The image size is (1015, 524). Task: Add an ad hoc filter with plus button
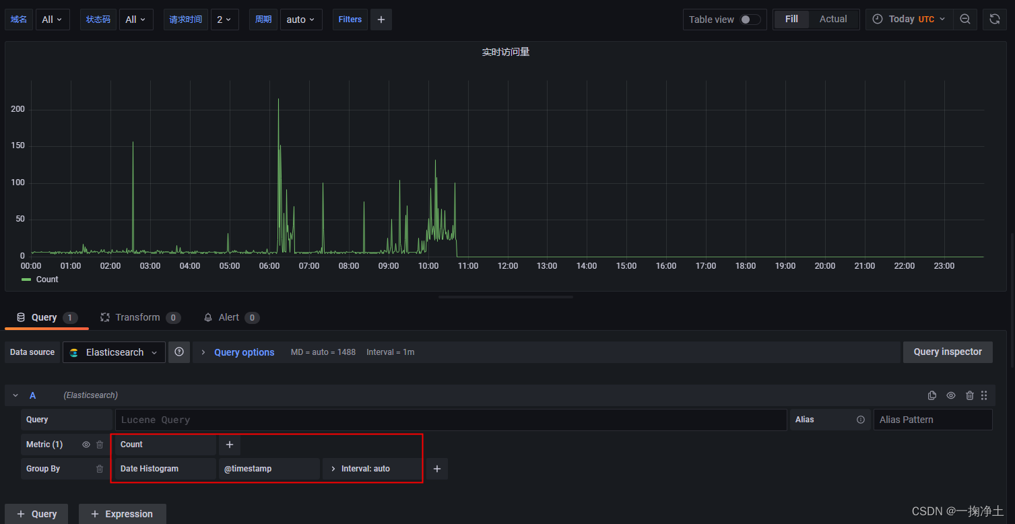tap(381, 20)
